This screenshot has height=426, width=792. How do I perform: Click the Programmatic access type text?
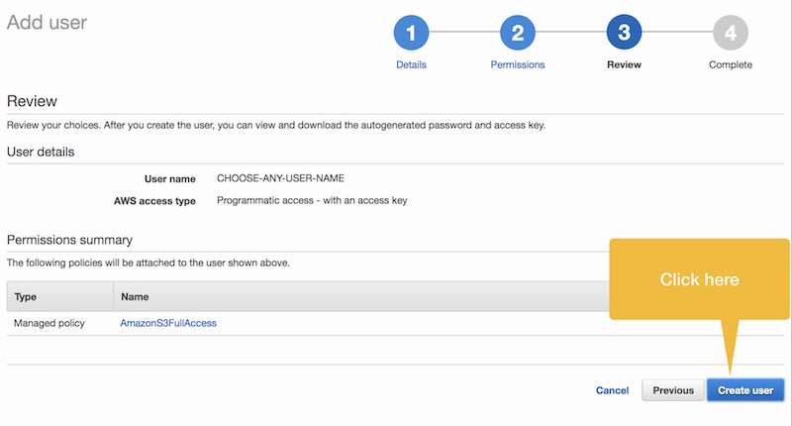[x=312, y=201]
